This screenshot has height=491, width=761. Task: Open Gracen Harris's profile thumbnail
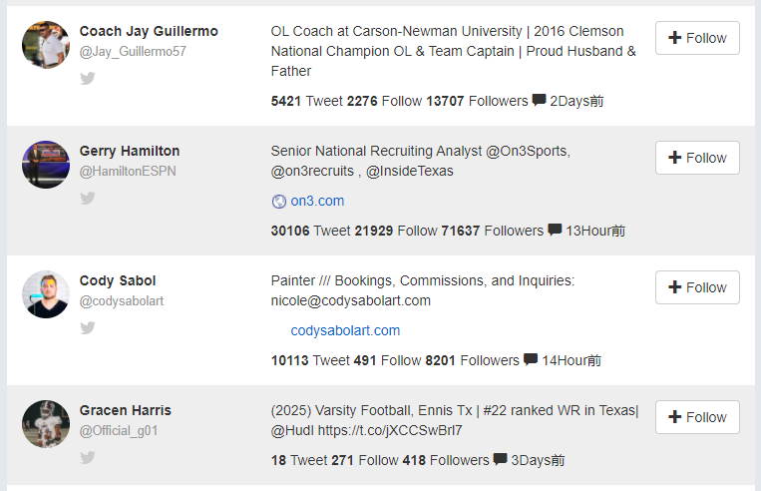pos(46,424)
